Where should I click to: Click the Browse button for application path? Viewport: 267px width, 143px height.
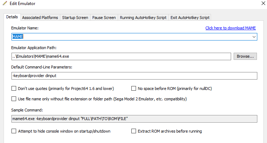point(245,56)
